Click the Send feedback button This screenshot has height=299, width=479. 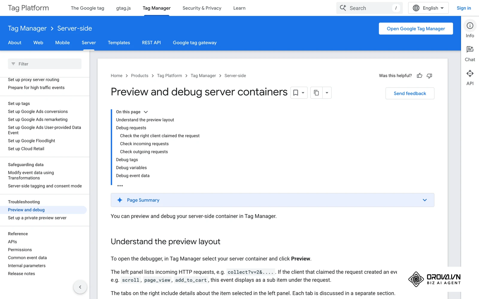(x=410, y=93)
